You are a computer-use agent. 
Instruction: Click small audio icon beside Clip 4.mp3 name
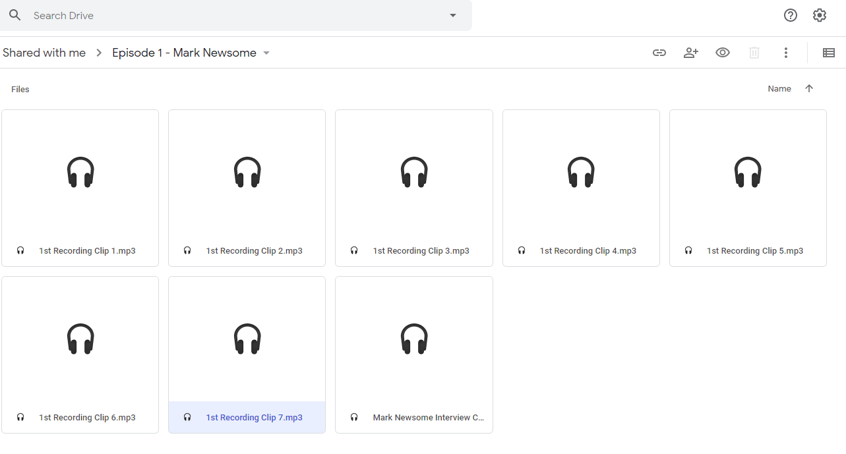[522, 251]
